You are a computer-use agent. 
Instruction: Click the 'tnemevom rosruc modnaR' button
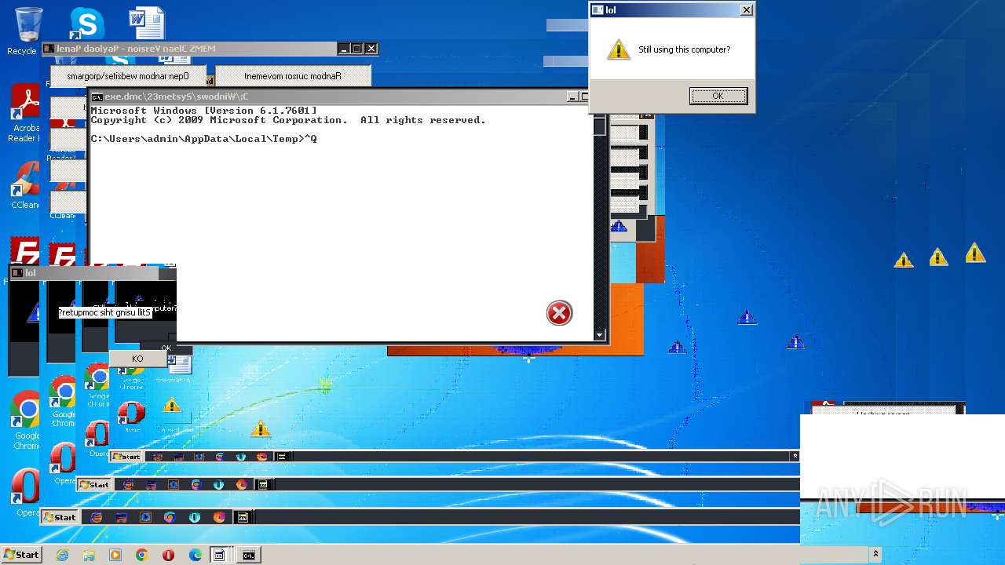point(292,76)
